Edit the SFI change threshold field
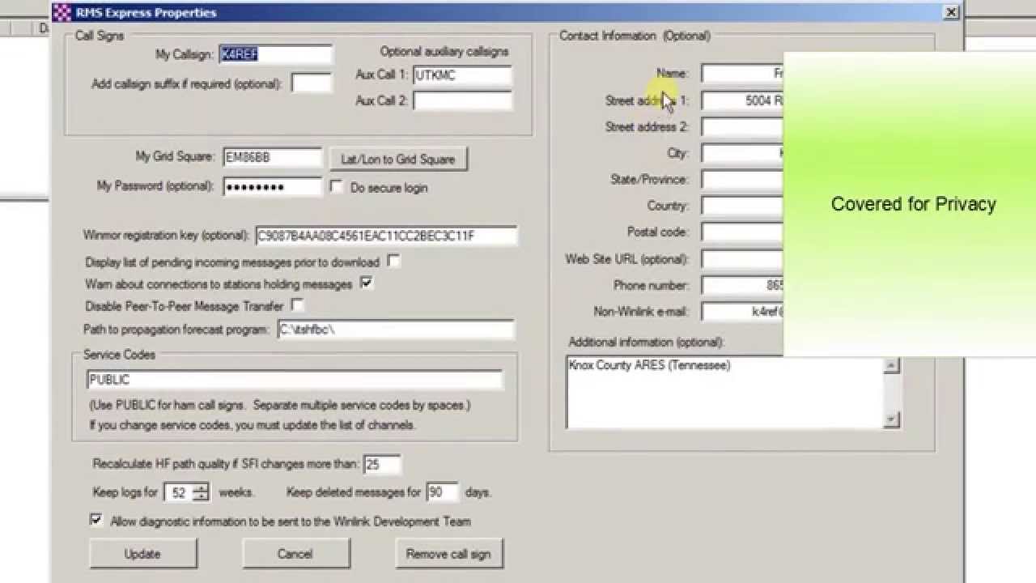Viewport: 1036px width, 583px height. (x=382, y=465)
